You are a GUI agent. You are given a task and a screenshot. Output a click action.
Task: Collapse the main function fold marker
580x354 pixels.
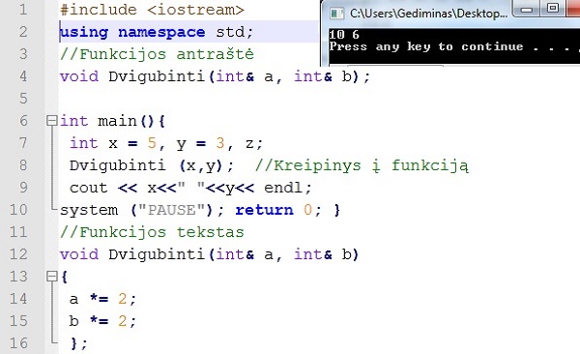(x=52, y=121)
